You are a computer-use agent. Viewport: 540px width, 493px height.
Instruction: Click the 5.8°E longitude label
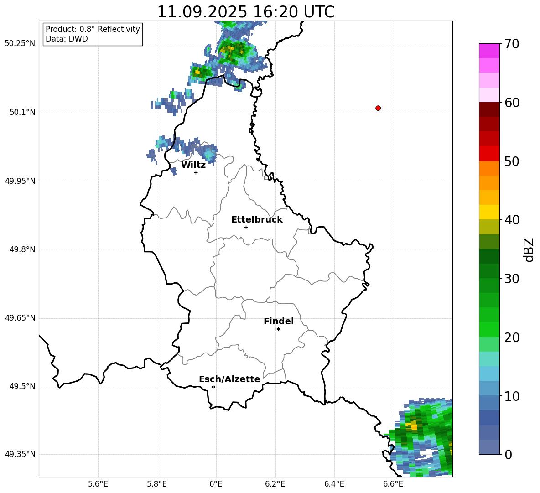click(x=157, y=484)
